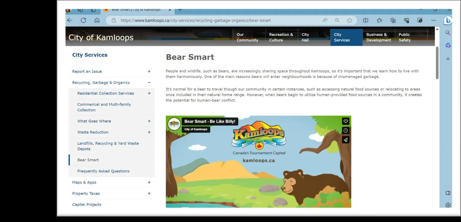Open workspaces tab actions menu

click(x=80, y=10)
